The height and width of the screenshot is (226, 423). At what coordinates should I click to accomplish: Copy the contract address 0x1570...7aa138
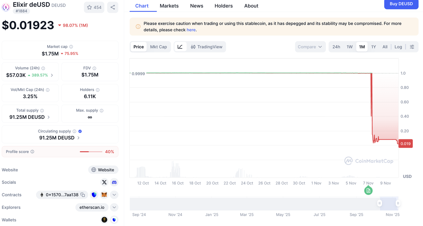click(83, 195)
